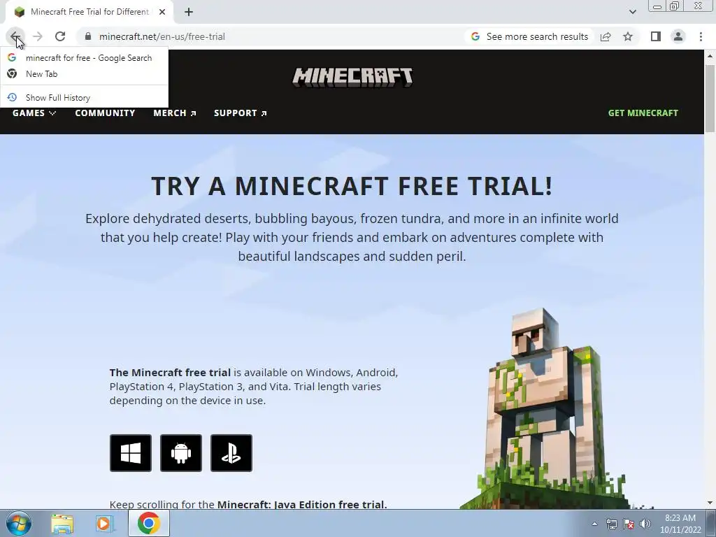The image size is (716, 537).
Task: Click the PlayStation free trial icon
Action: point(231,453)
